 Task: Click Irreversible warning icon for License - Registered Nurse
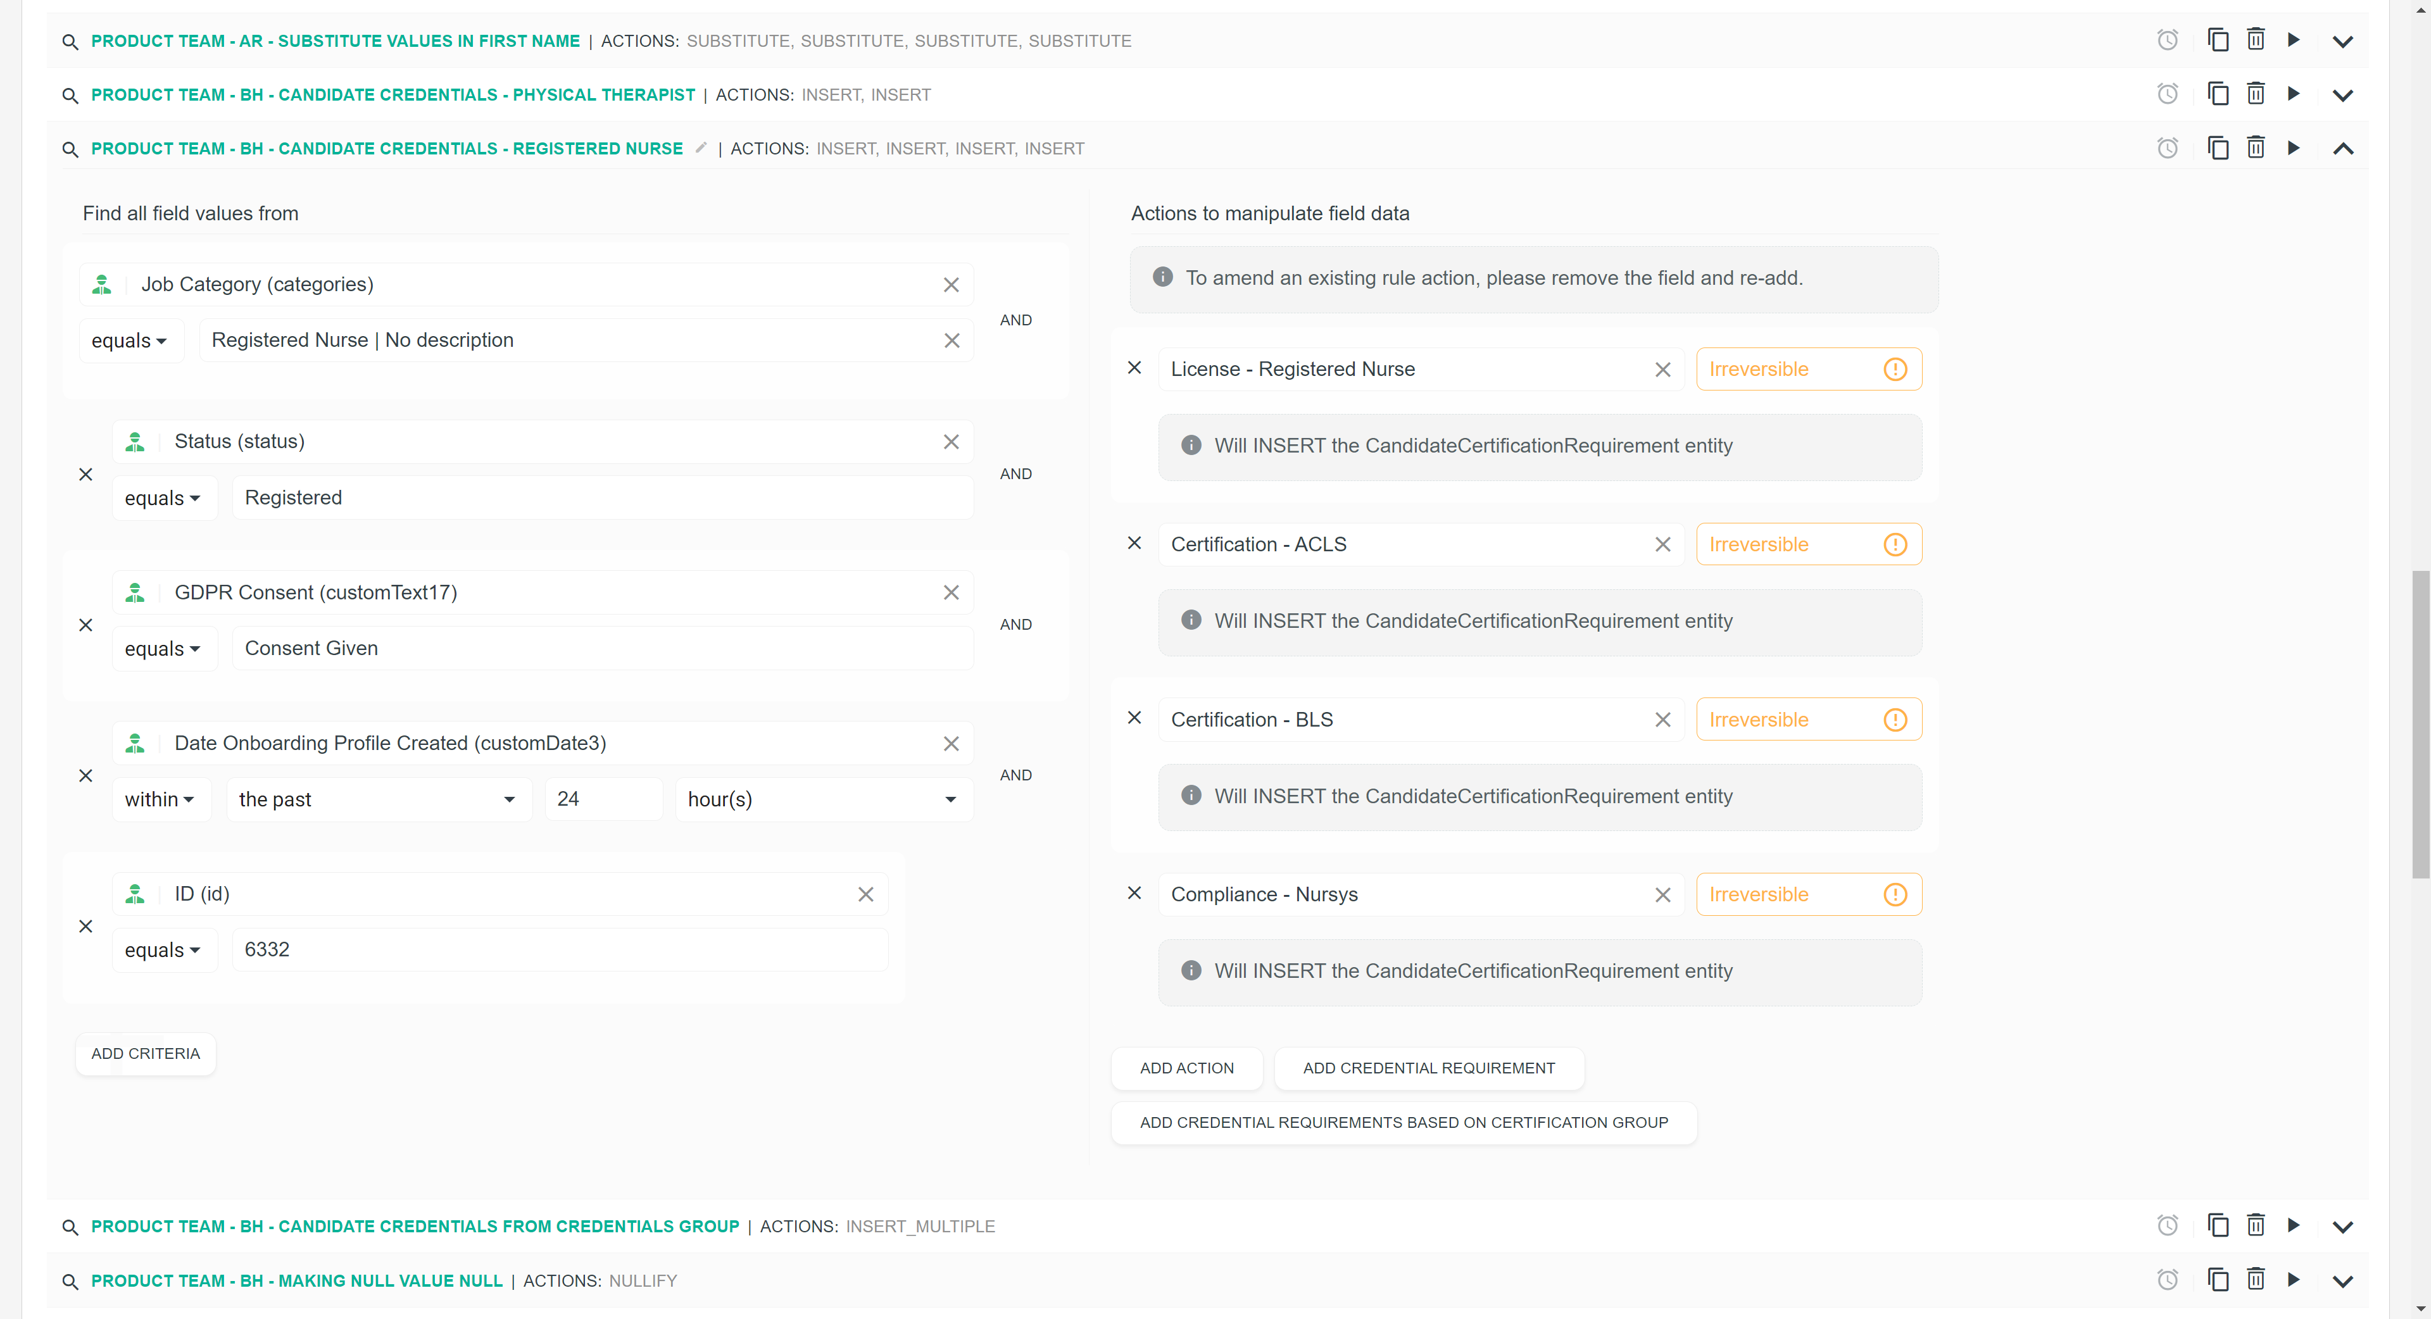[x=1895, y=370]
